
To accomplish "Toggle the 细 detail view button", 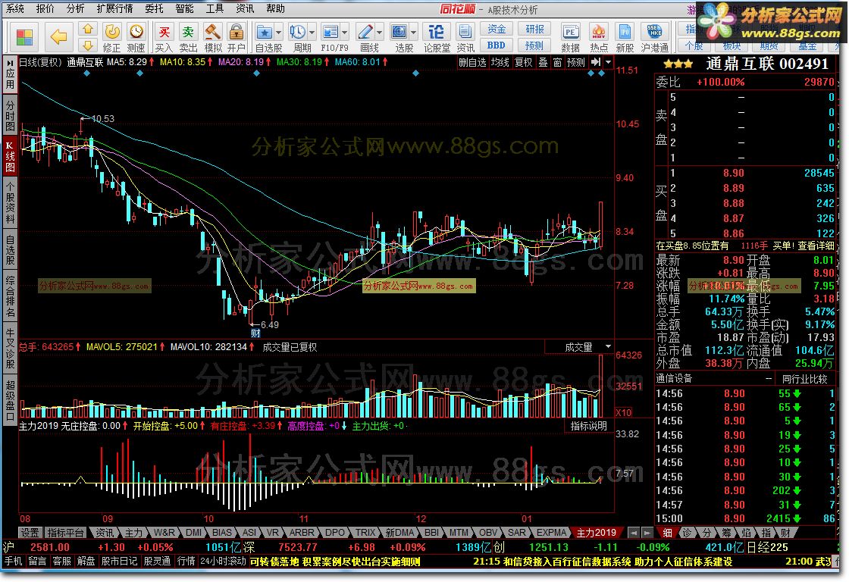I will point(668,533).
